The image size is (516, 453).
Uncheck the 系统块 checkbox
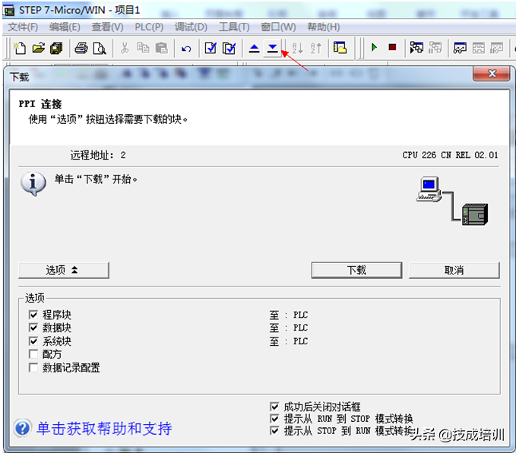pos(33,341)
